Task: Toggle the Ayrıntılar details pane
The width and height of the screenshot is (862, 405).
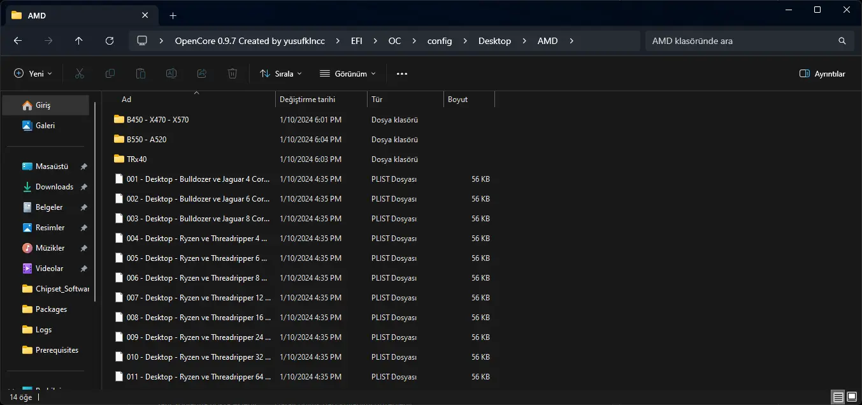Action: point(822,74)
